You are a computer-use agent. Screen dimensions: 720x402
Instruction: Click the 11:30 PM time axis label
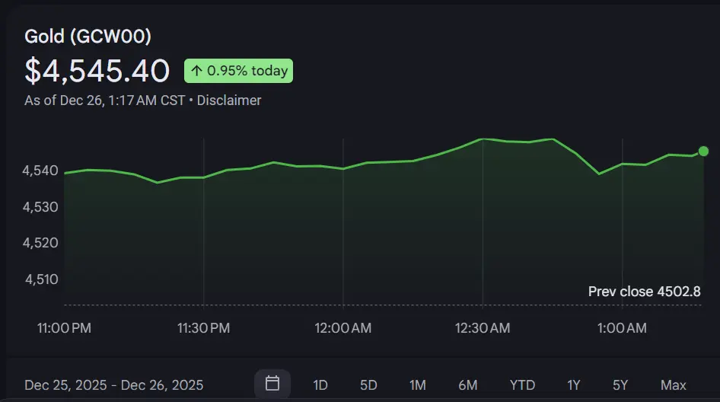203,328
